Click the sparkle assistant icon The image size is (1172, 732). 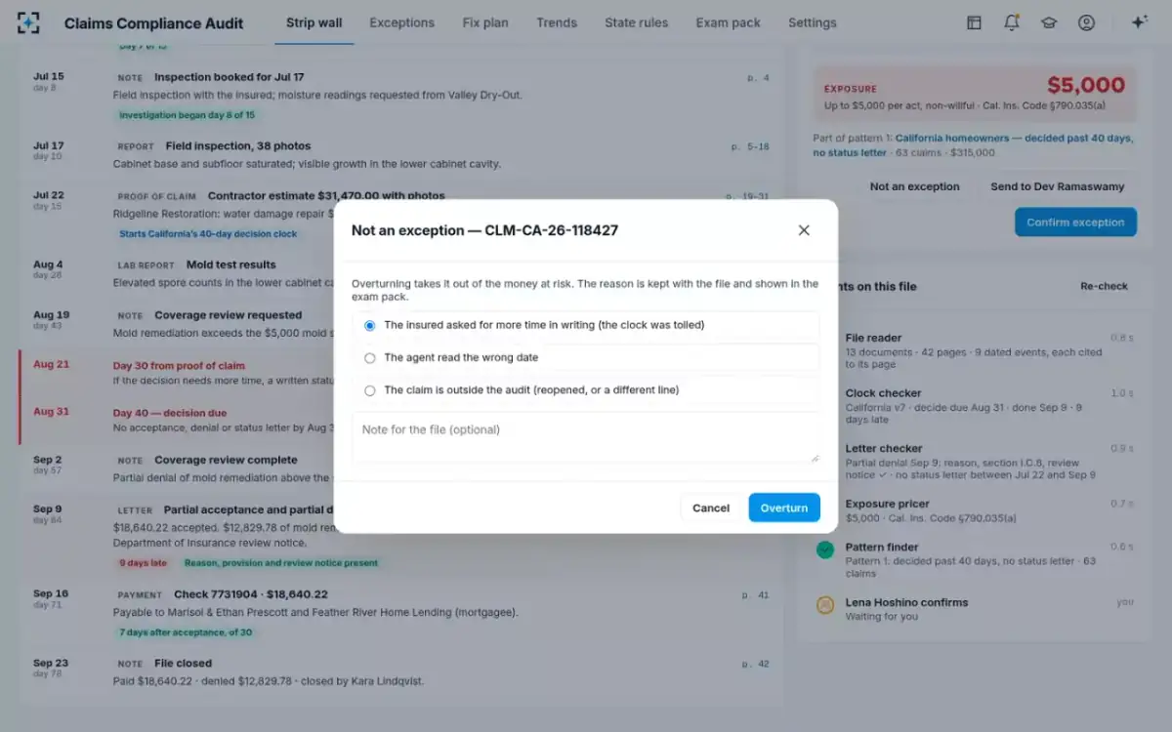(1139, 22)
